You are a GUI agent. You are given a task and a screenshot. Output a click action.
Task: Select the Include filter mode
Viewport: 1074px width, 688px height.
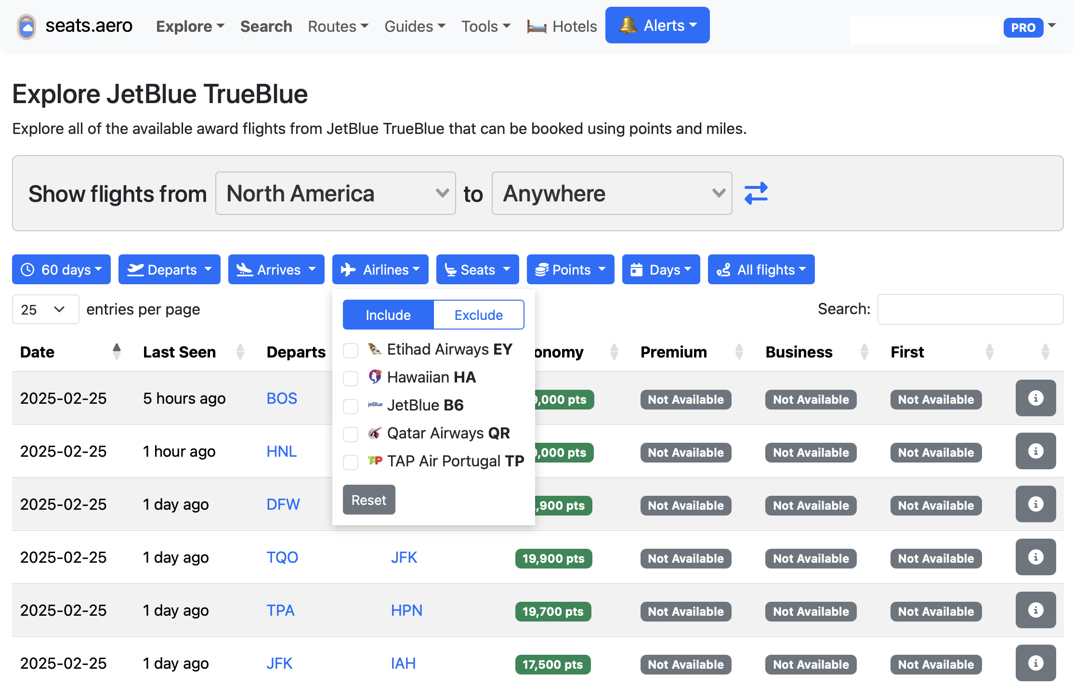coord(388,315)
